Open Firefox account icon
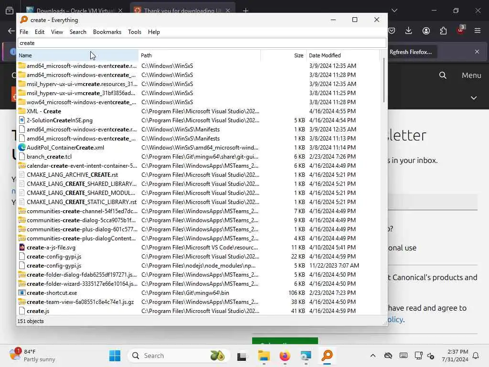The height and width of the screenshot is (367, 489). click(426, 31)
